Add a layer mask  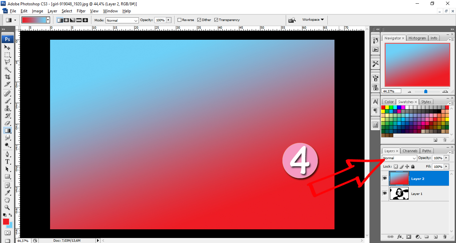pos(408,237)
